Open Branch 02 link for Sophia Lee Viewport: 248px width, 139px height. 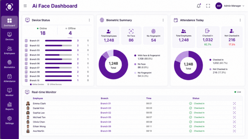106,113
